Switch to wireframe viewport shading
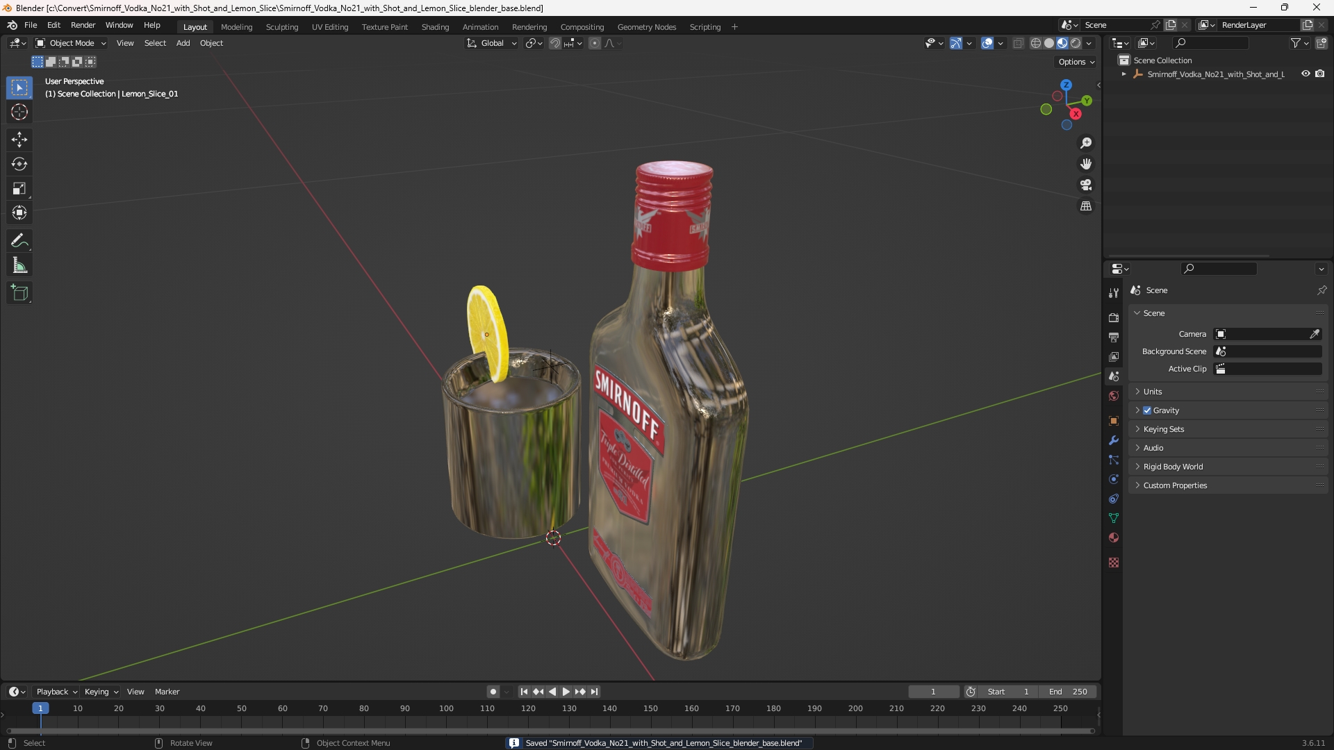This screenshot has width=1334, height=750. (x=1036, y=43)
